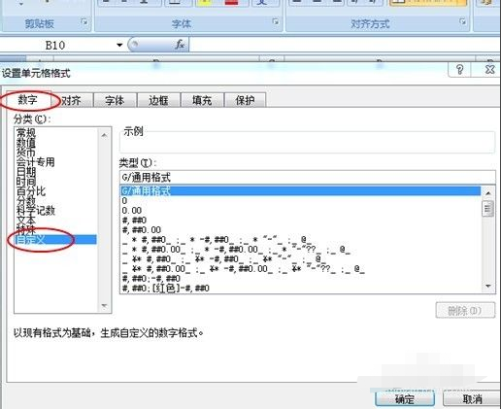Click the Name Box showing B10
The height and width of the screenshot is (409, 501).
pyautogui.click(x=55, y=45)
